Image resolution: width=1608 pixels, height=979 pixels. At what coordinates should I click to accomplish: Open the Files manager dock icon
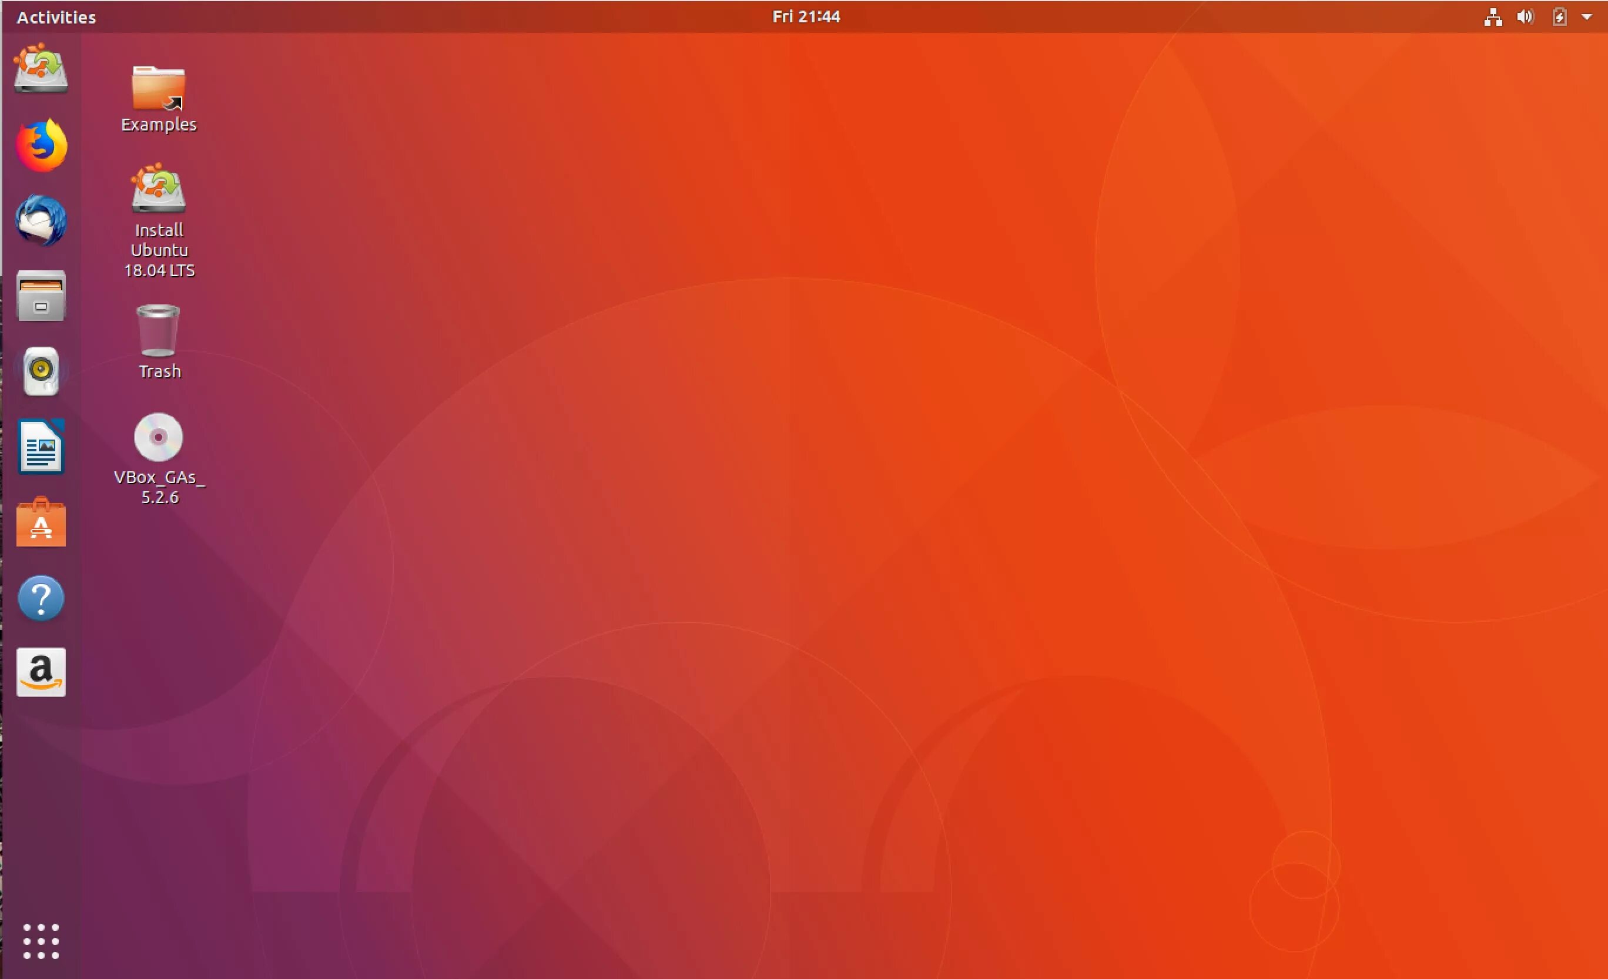[x=41, y=296]
